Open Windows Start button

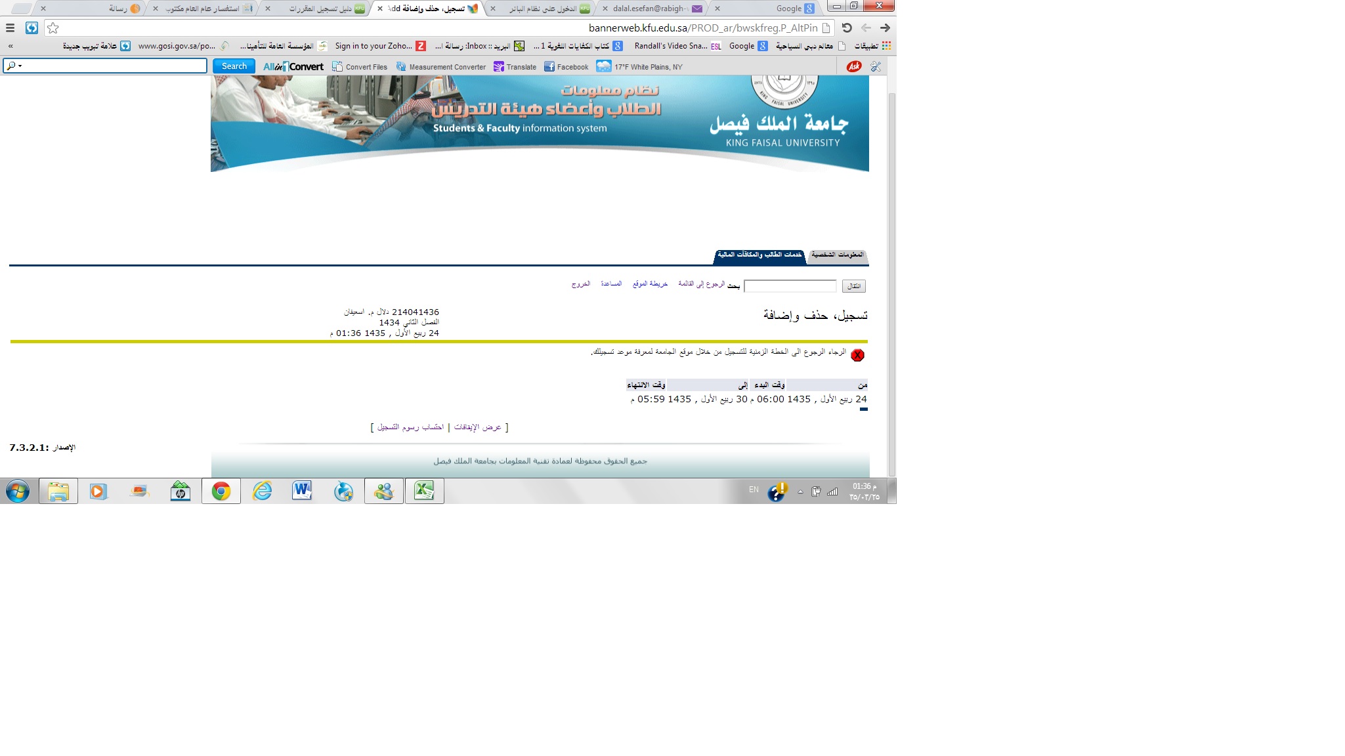18,491
